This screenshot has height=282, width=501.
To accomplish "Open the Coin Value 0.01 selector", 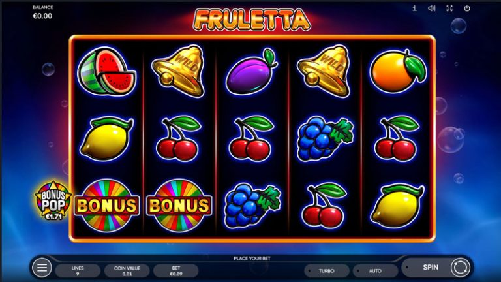I will tap(127, 271).
